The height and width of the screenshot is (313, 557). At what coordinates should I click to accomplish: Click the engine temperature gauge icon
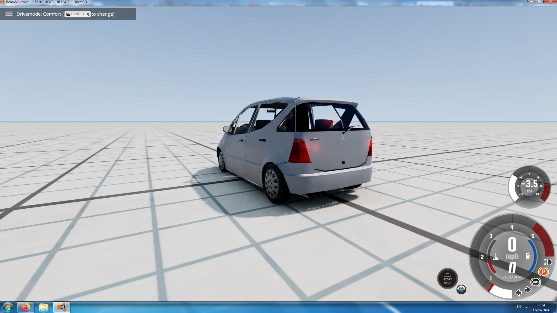point(496,256)
